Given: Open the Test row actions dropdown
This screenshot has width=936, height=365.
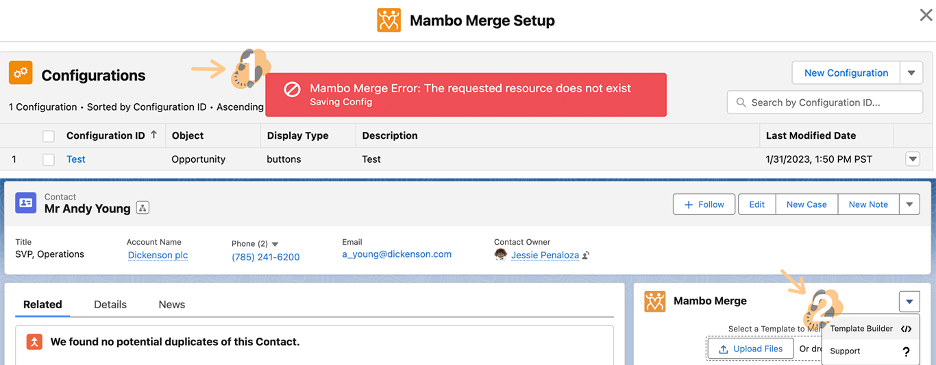Looking at the screenshot, I should pyautogui.click(x=912, y=159).
